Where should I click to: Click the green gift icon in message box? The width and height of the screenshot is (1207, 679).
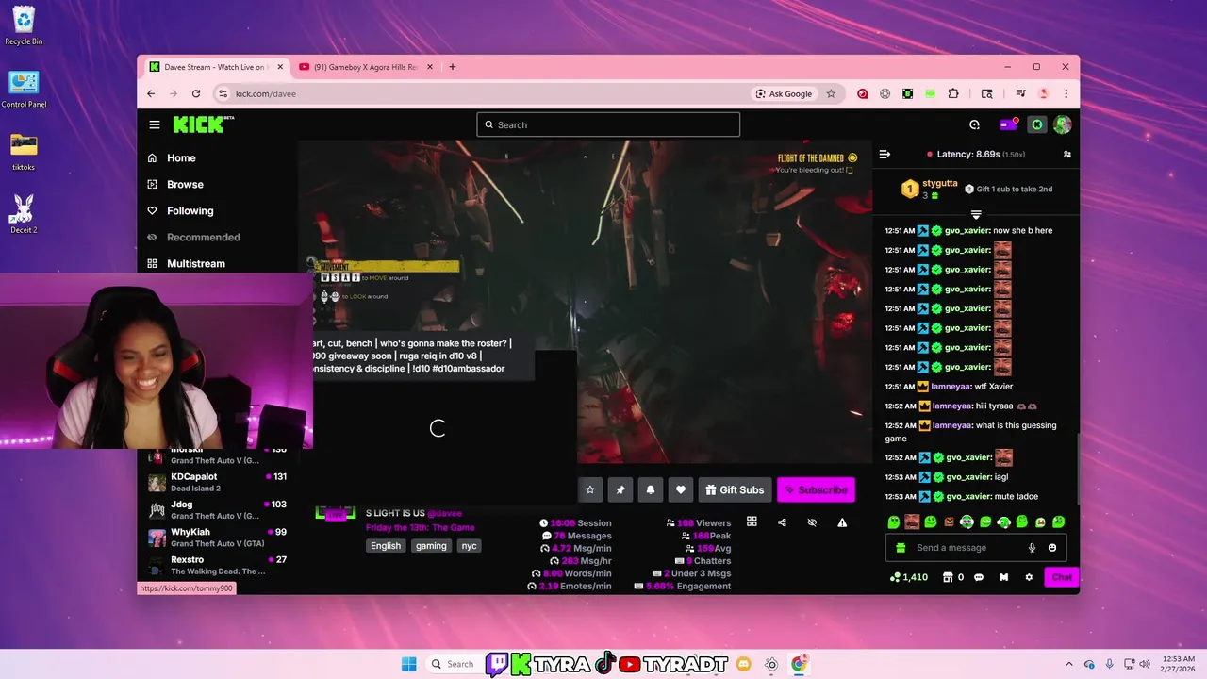[x=901, y=548]
